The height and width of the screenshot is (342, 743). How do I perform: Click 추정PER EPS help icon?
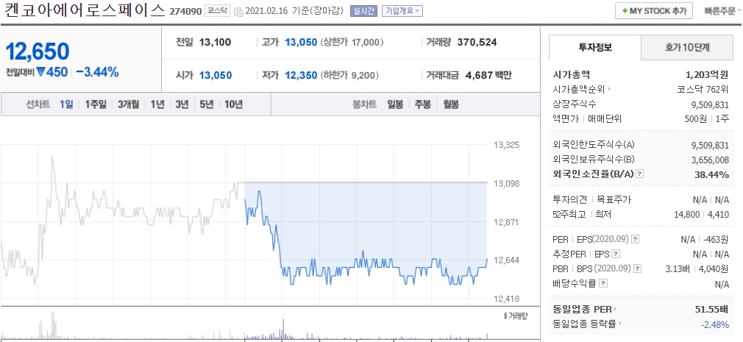616,254
